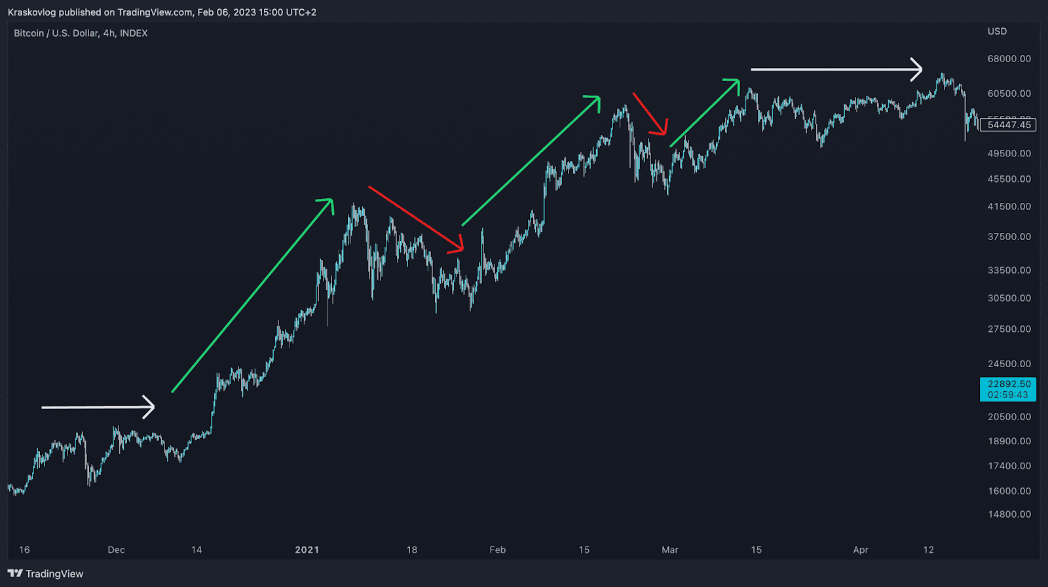Click the '14' date axis label
The width and height of the screenshot is (1048, 587).
196,550
